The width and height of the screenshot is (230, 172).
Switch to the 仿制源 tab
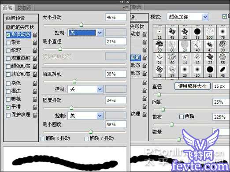point(24,7)
